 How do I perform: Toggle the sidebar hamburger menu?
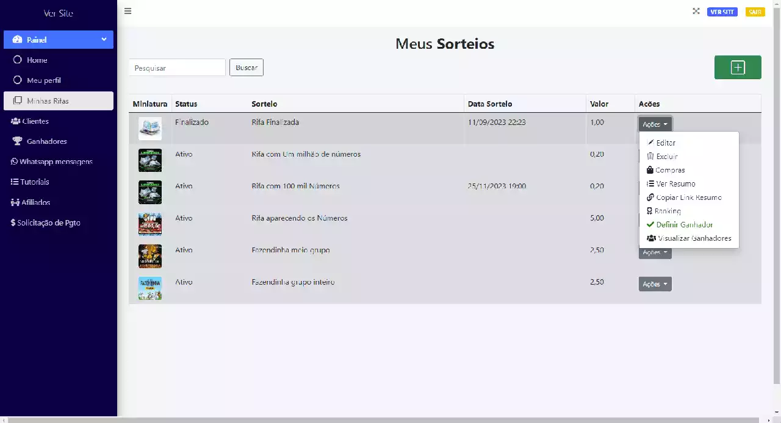click(x=128, y=11)
